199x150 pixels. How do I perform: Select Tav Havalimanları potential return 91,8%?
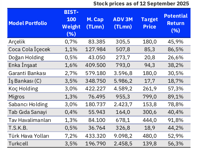(x=175, y=120)
